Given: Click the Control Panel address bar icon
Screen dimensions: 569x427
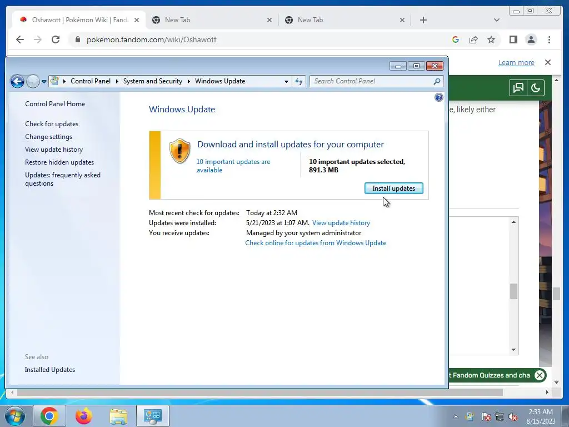Looking at the screenshot, I should pyautogui.click(x=55, y=81).
